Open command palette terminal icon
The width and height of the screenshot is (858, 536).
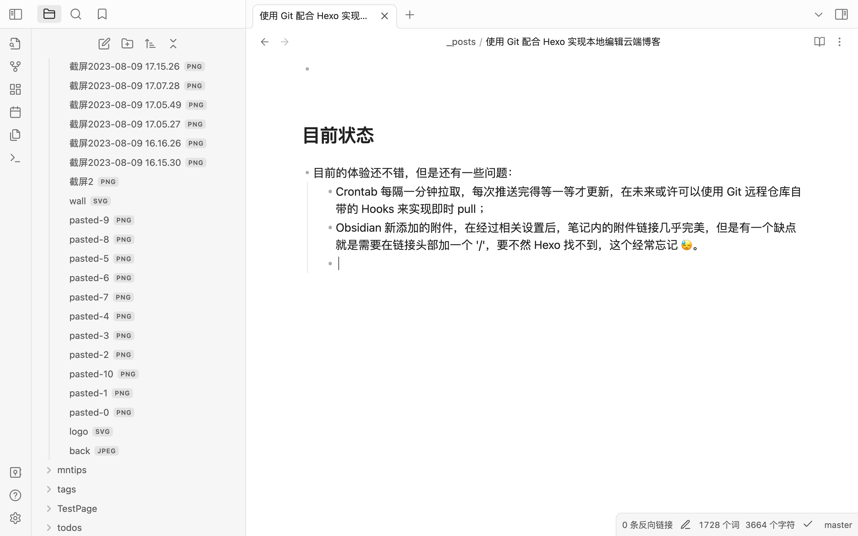[x=15, y=158]
